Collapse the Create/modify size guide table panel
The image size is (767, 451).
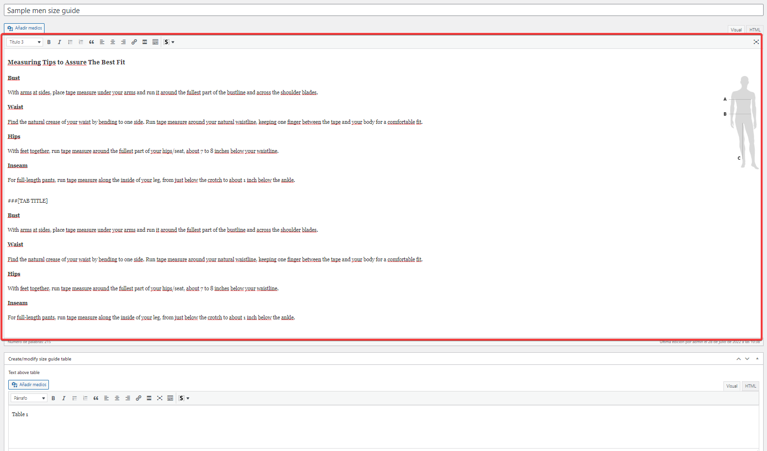point(757,359)
